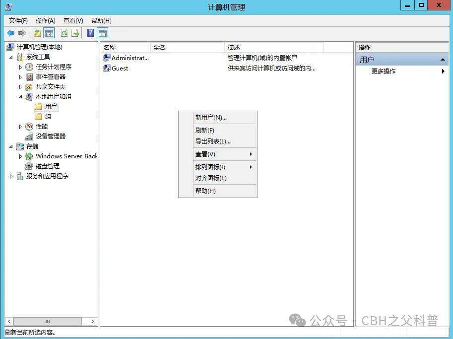The width and height of the screenshot is (453, 339).
Task: Open 设备管理器 in the tree
Action: 50,136
